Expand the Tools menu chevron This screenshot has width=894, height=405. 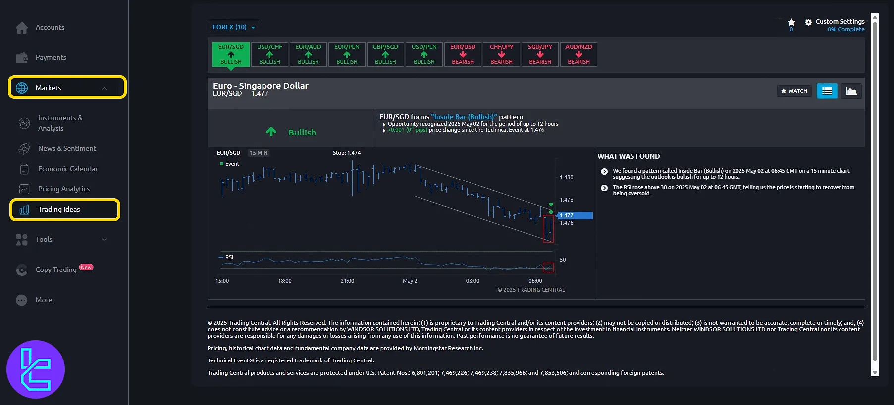coord(105,240)
